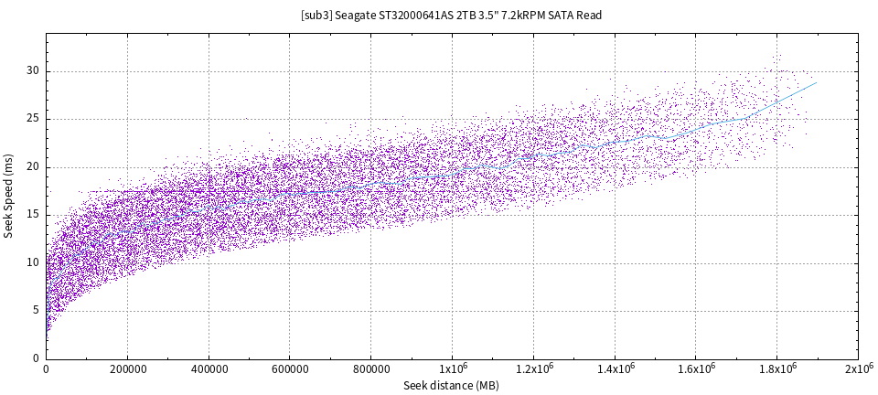Click the 10 tick on the y-axis
Viewport: 878px width, 395px height.
tap(32, 262)
